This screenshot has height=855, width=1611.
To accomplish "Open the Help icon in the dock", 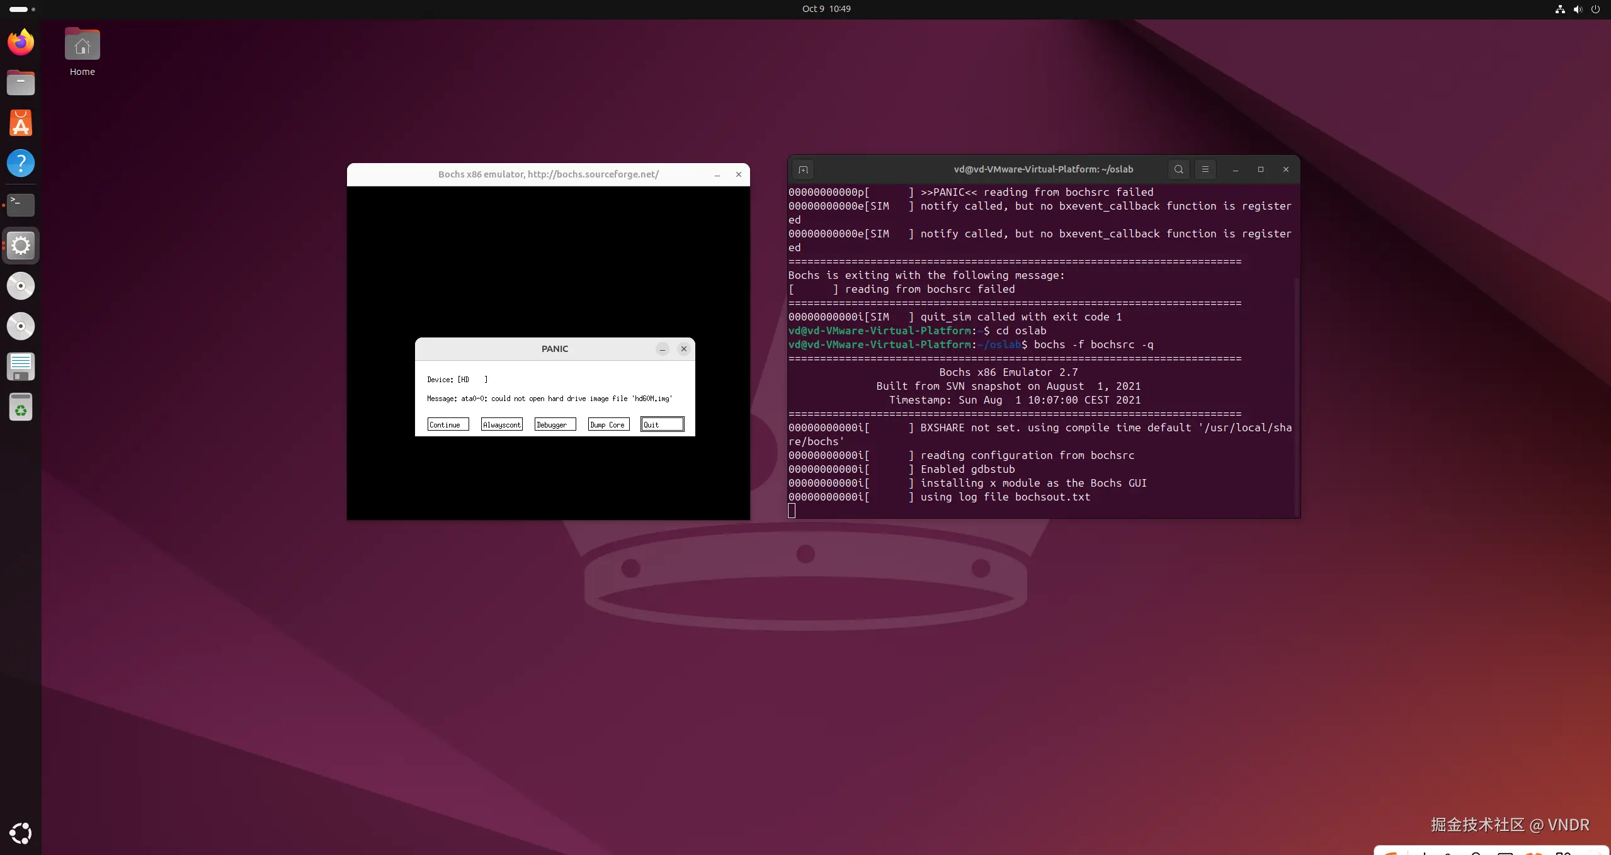I will [21, 163].
